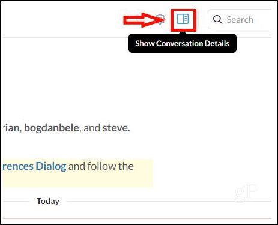Viewport: 278px width, 225px height.
Task: Click the 'and follow the' banner text
Action: (101, 166)
